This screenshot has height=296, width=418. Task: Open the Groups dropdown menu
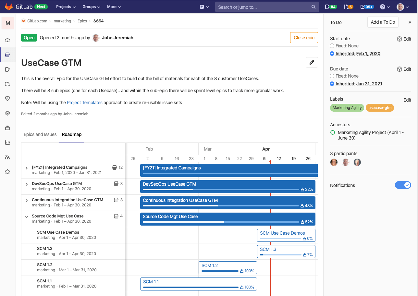point(91,7)
